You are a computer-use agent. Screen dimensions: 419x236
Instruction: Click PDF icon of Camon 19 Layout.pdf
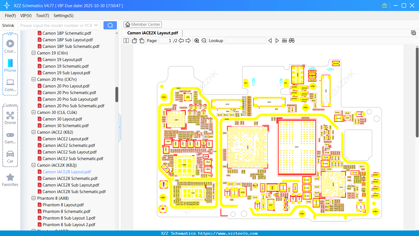(40, 60)
